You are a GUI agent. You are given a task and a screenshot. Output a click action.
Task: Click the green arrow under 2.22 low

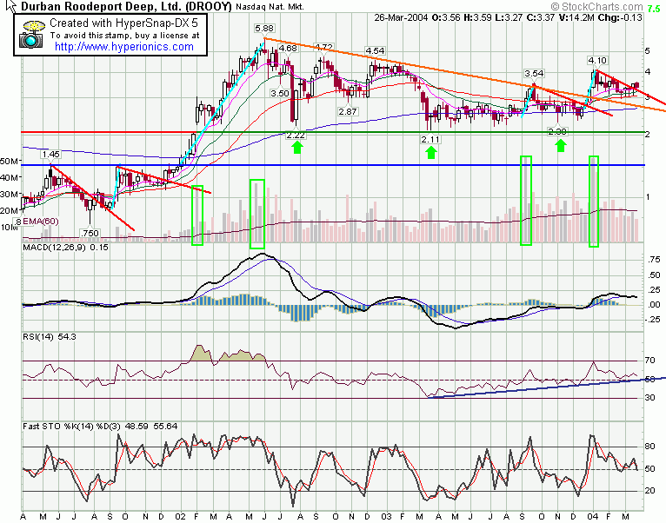(297, 148)
